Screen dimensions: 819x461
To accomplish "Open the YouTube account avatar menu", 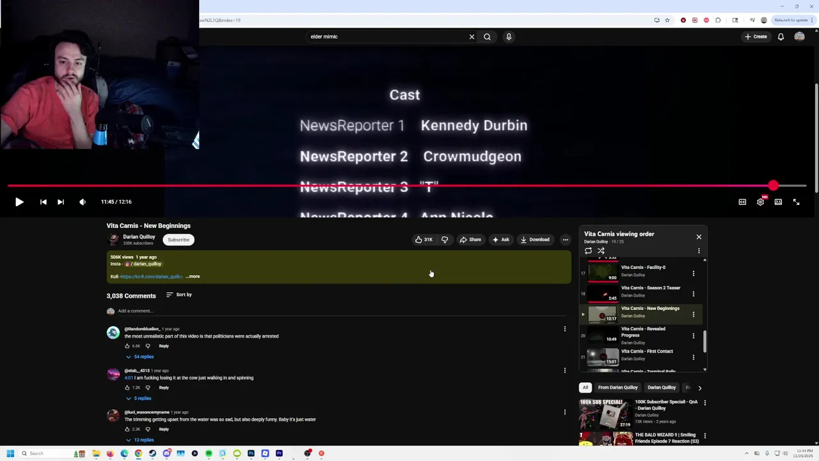I will pyautogui.click(x=799, y=36).
